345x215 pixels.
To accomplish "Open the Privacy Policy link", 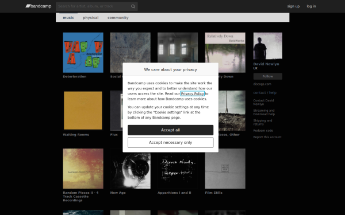I will pos(193,93).
